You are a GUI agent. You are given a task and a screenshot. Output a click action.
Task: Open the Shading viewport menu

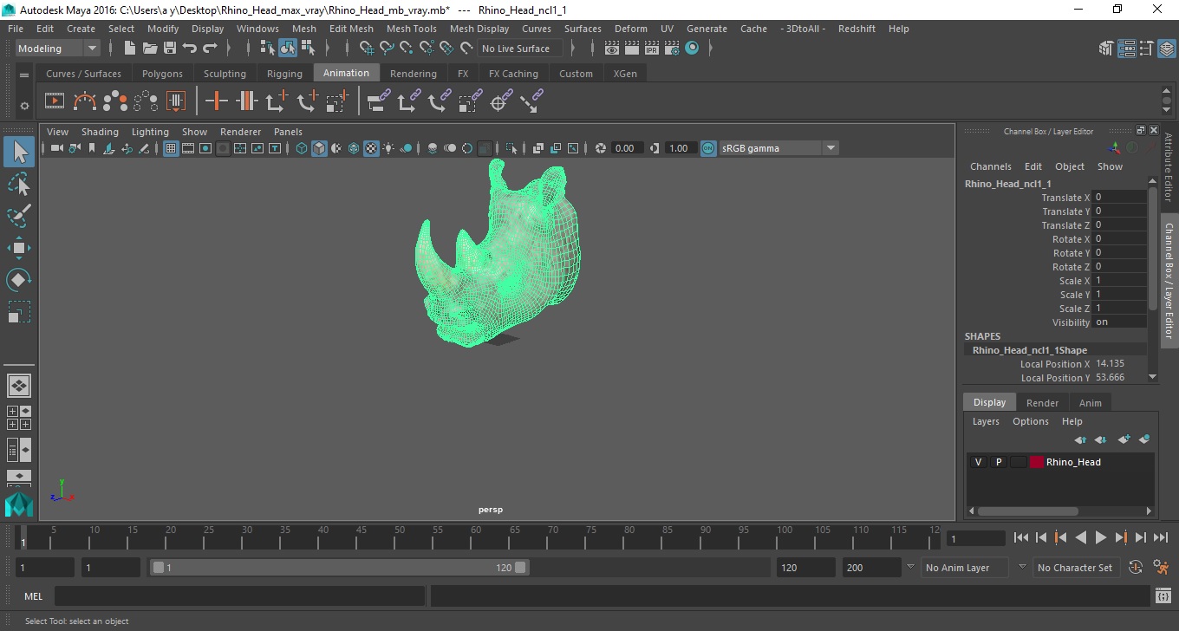100,132
